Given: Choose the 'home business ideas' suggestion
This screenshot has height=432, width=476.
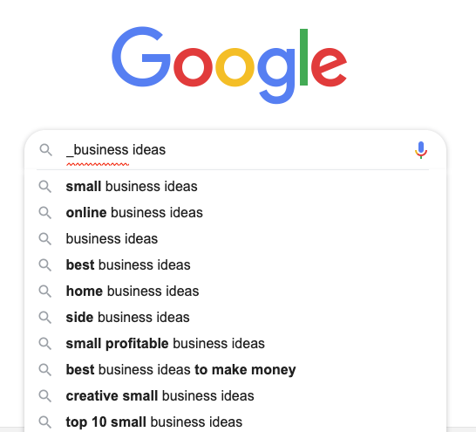Looking at the screenshot, I should point(235,291).
